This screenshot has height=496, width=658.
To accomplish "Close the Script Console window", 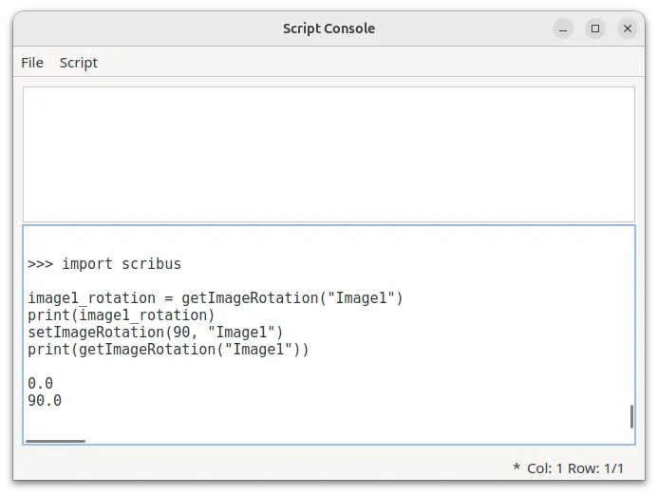I will tap(628, 29).
